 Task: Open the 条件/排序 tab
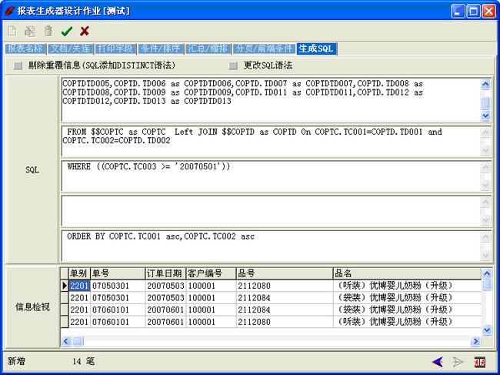coord(161,49)
